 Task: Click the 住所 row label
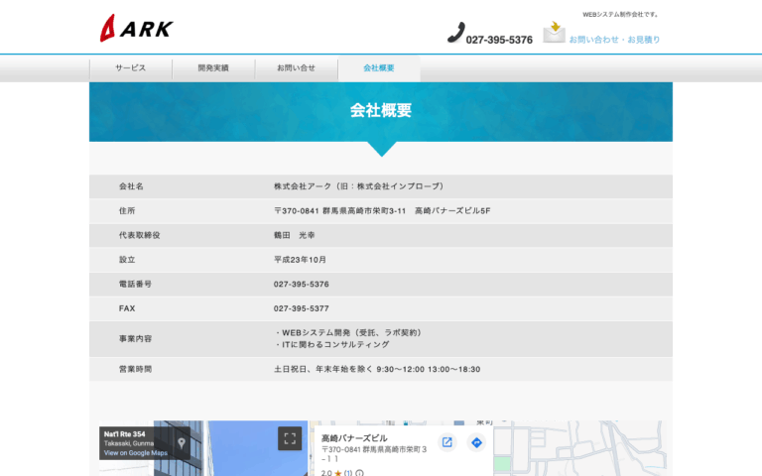tap(127, 211)
